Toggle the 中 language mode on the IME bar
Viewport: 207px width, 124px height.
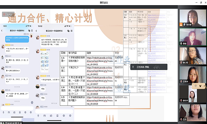click(x=196, y=86)
